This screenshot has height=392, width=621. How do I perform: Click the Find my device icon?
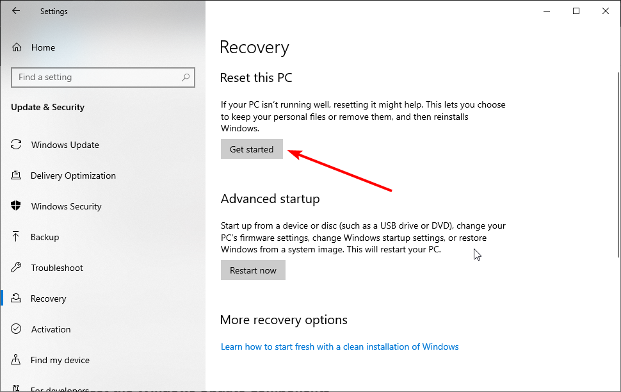click(17, 360)
